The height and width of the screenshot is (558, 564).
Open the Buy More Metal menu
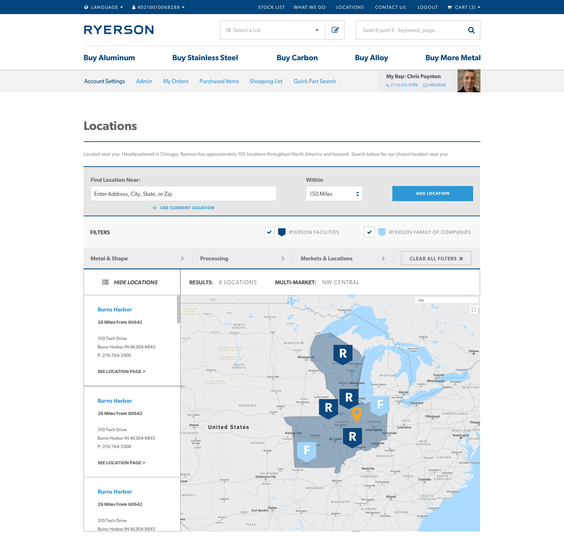pos(453,58)
